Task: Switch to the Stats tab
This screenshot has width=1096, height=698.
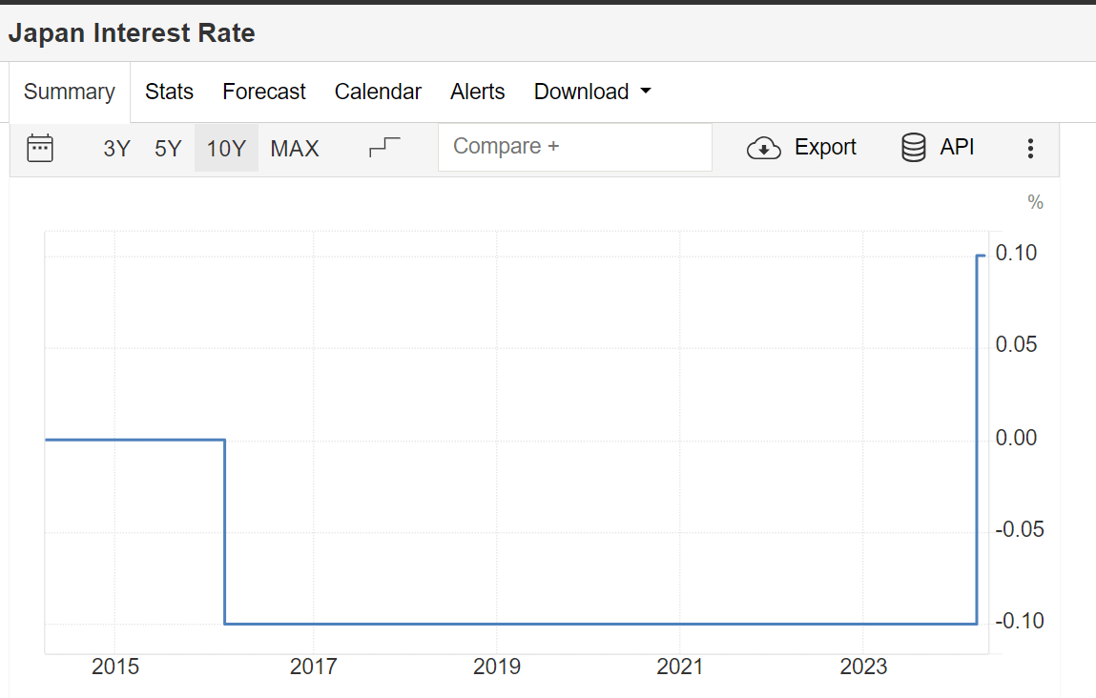Action: click(169, 92)
